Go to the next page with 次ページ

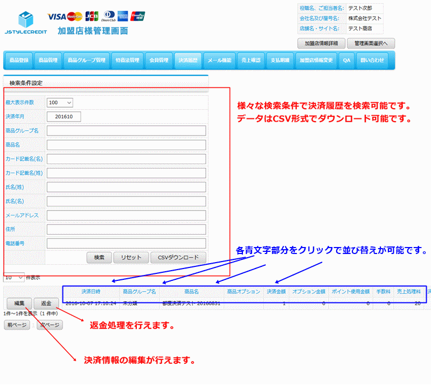pyautogui.click(x=50, y=325)
